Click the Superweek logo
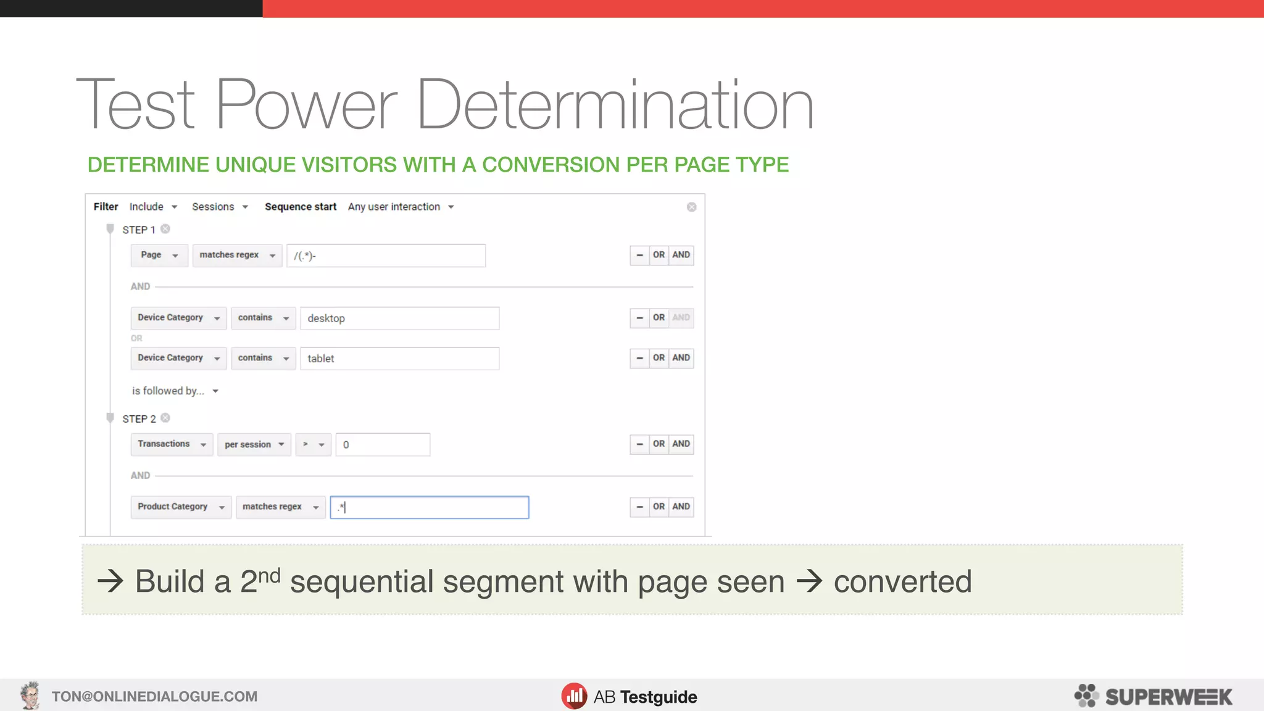Viewport: 1264px width, 711px height. (x=1153, y=696)
